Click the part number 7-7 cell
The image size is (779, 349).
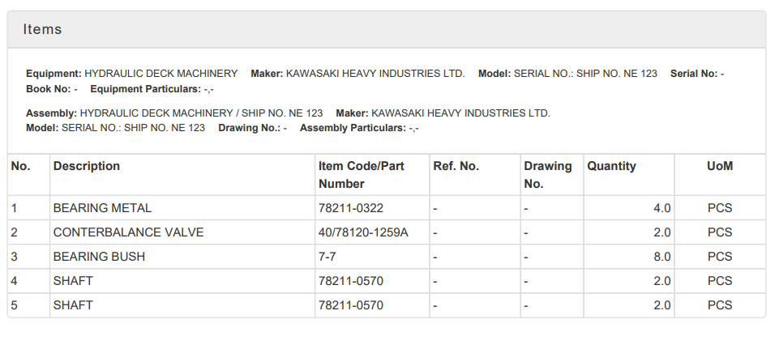(372, 257)
